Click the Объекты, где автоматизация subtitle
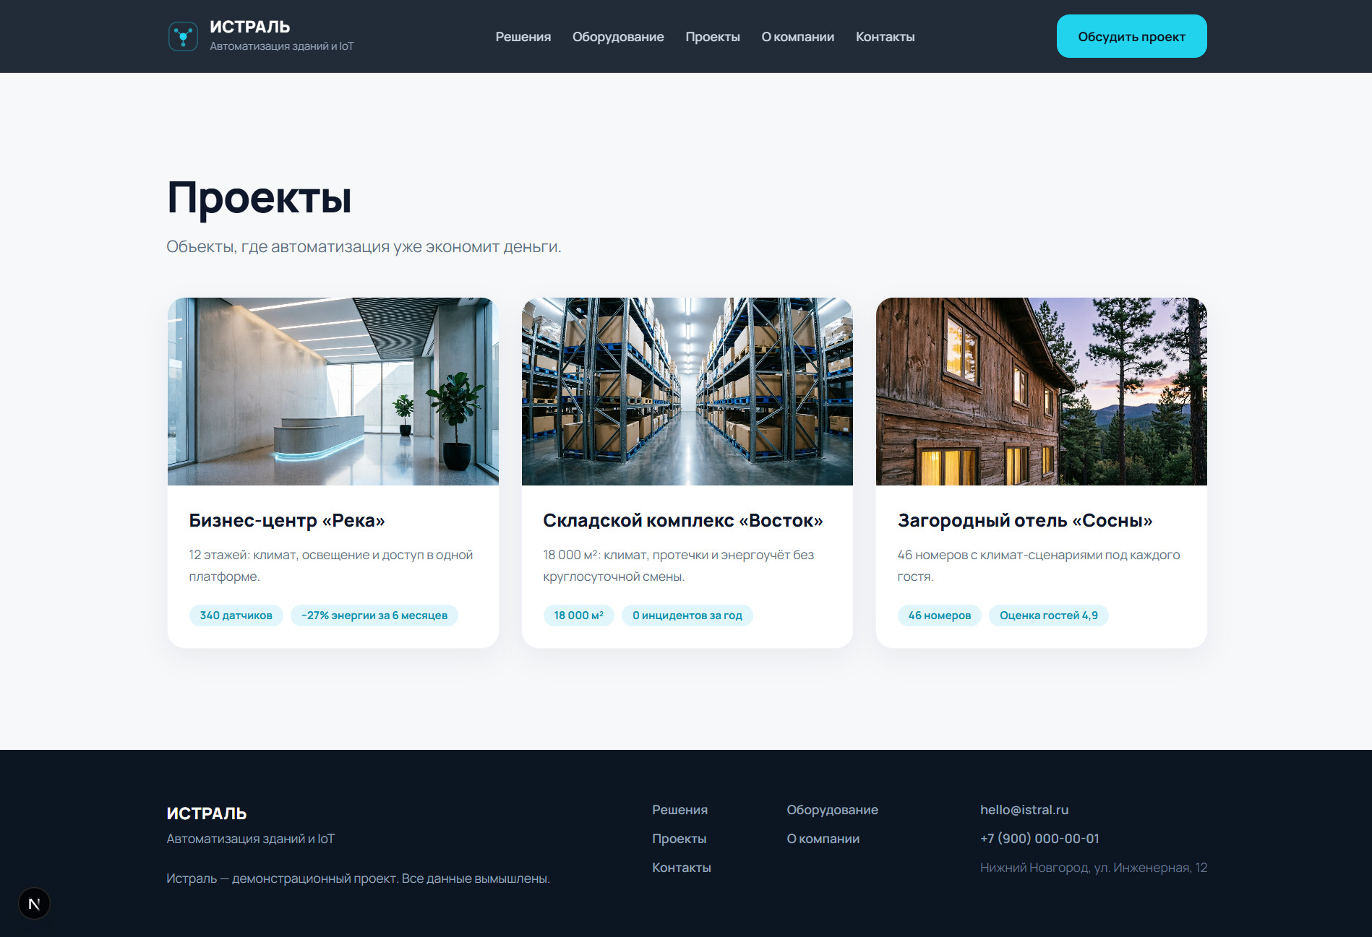The width and height of the screenshot is (1372, 937). (x=364, y=246)
